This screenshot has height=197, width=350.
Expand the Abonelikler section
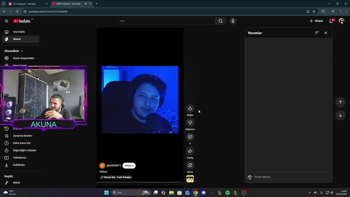[14, 51]
